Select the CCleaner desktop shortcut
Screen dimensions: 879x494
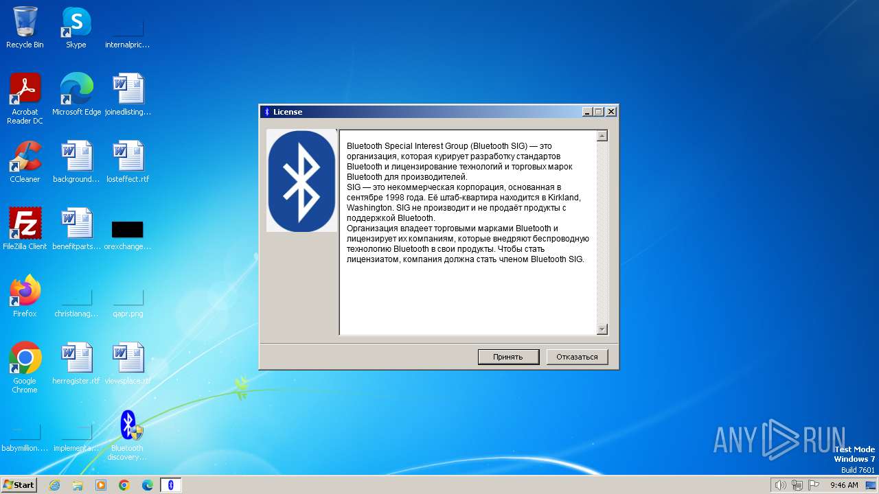click(x=25, y=162)
